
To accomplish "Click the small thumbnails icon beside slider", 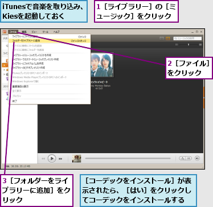I will [177, 45].
